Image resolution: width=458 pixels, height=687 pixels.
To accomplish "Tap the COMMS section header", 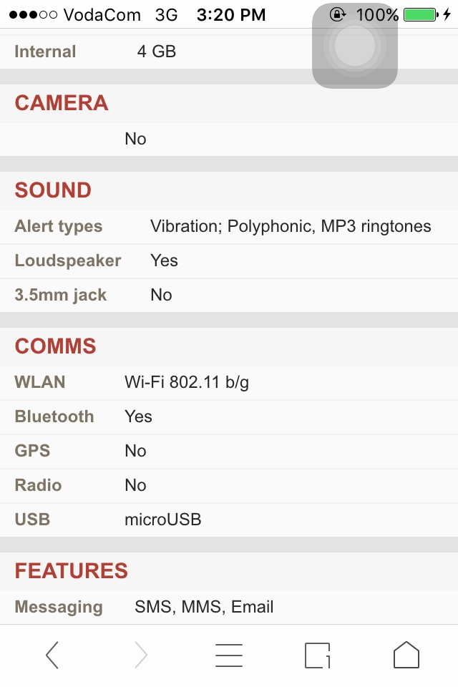I will [x=55, y=346].
